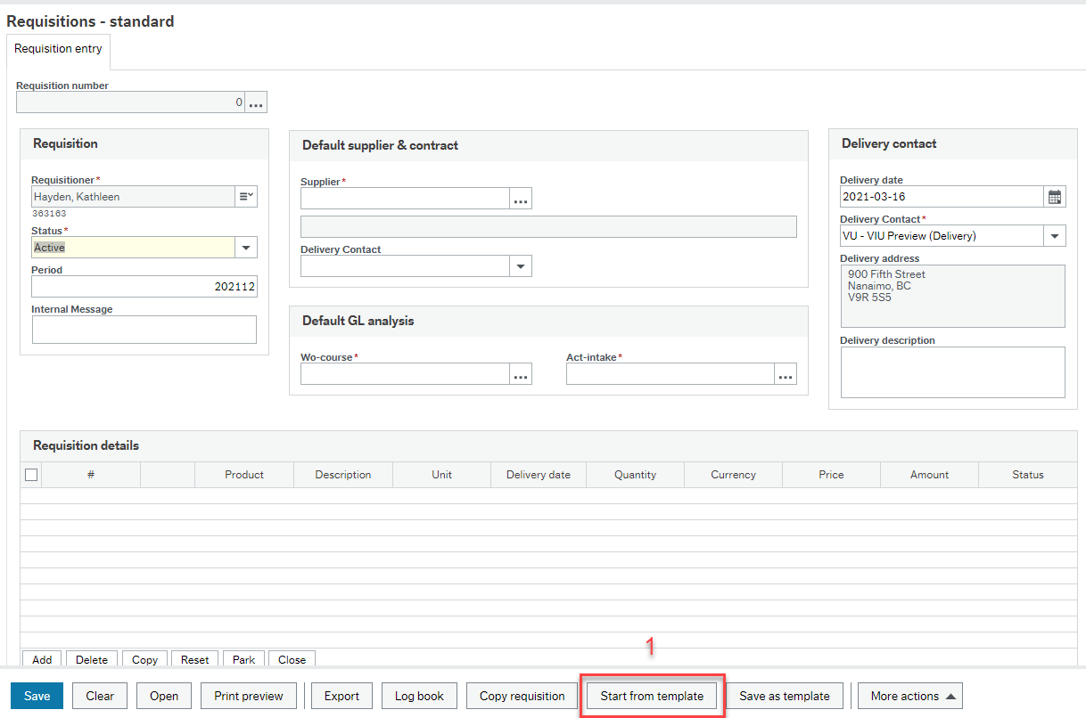Open the Requisitioner selection icon

[245, 196]
